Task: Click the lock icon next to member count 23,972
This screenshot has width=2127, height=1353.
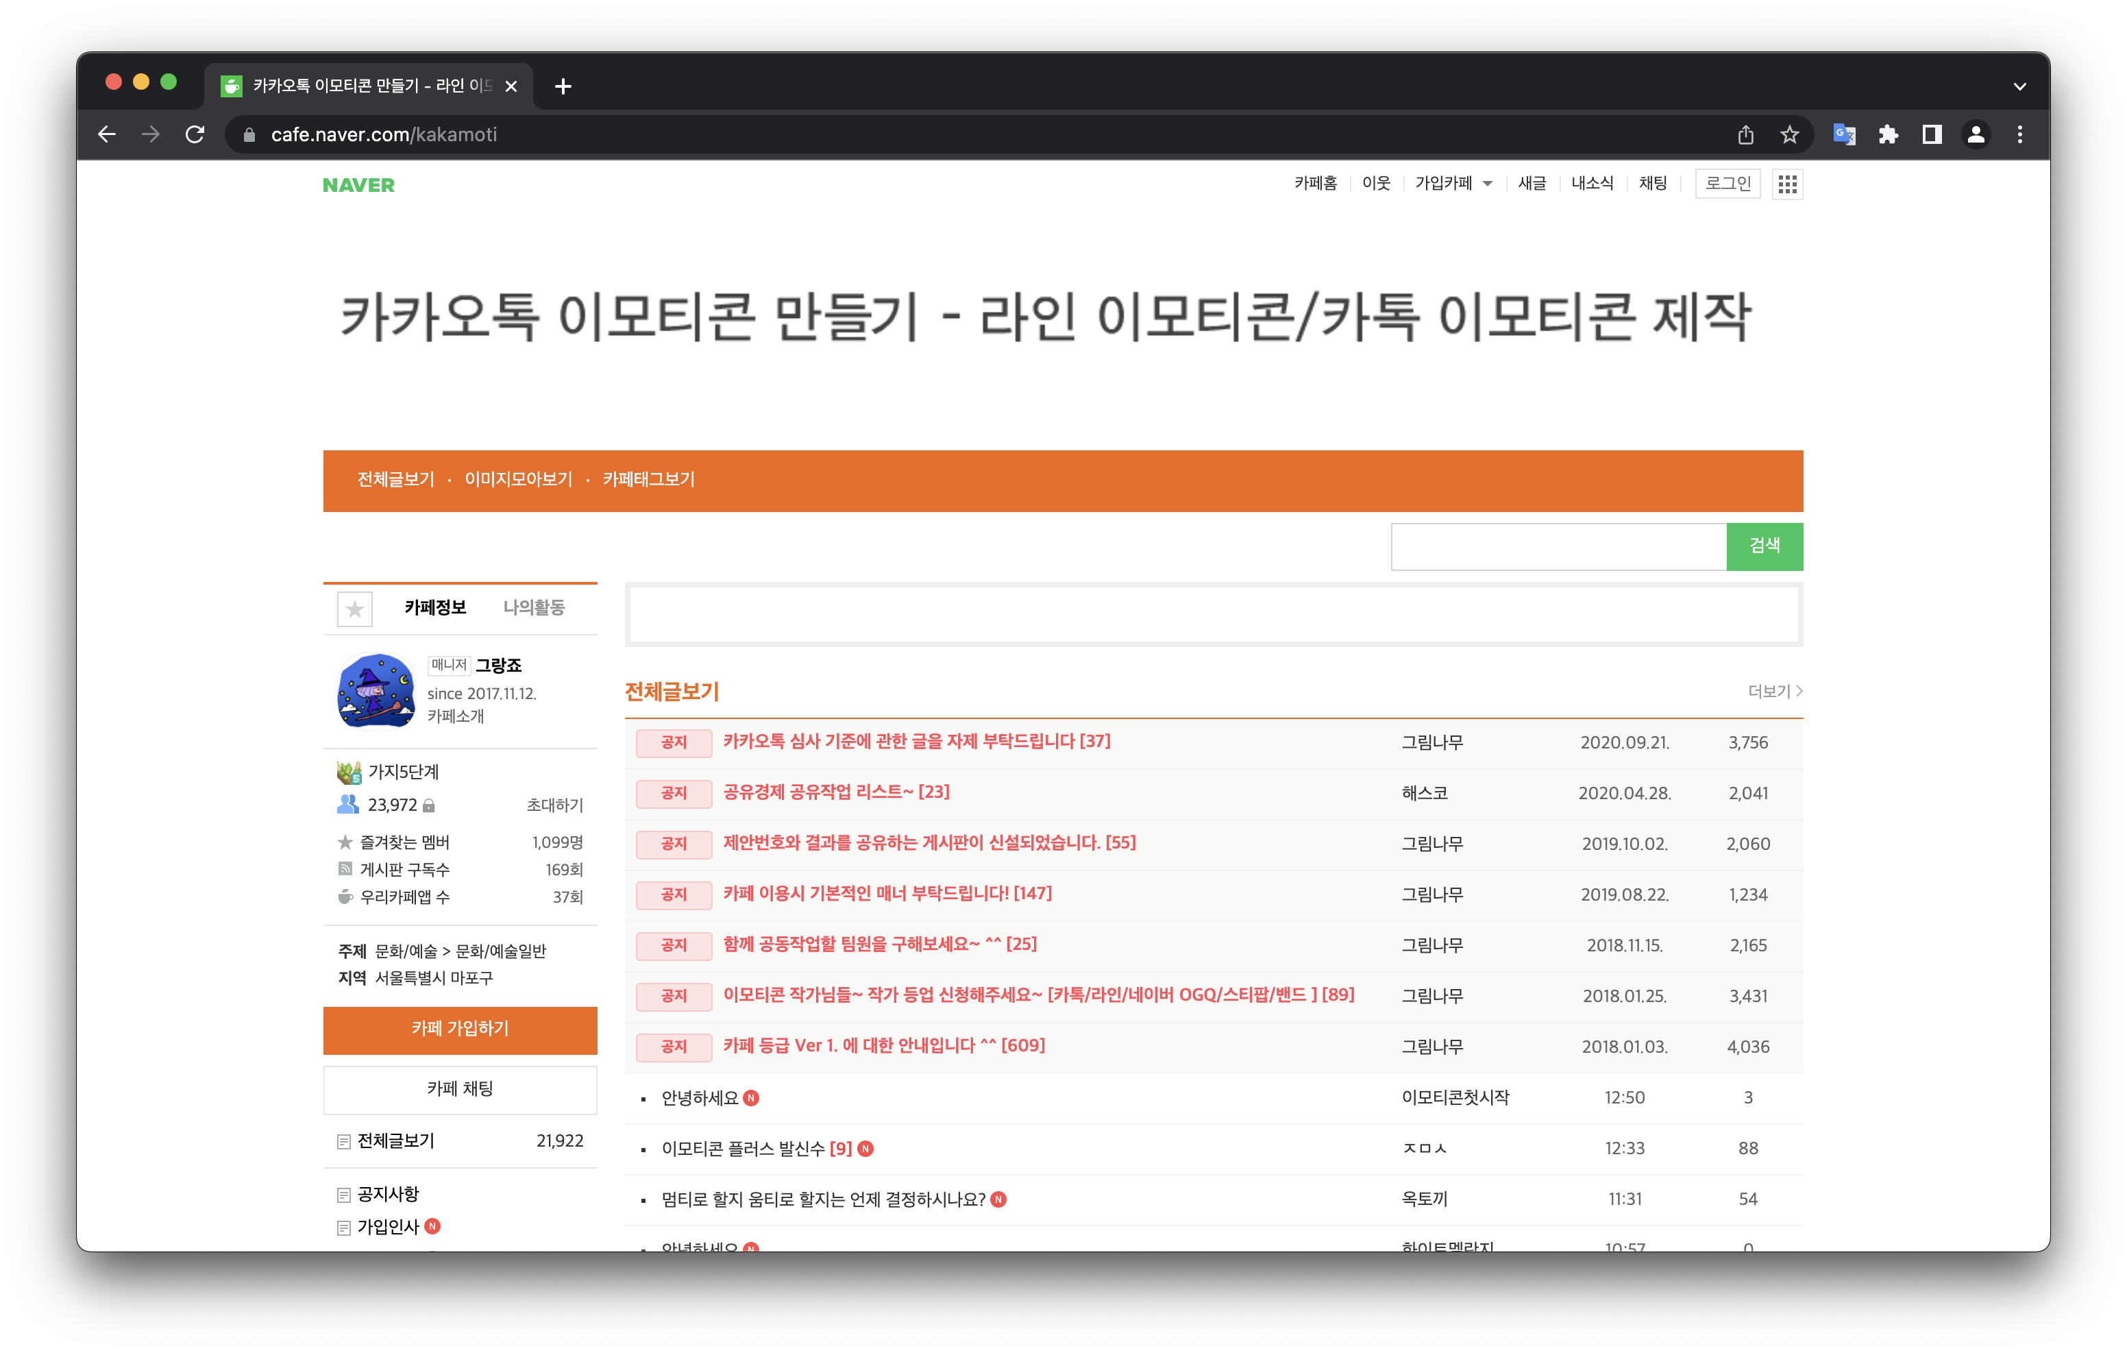Action: click(x=429, y=805)
